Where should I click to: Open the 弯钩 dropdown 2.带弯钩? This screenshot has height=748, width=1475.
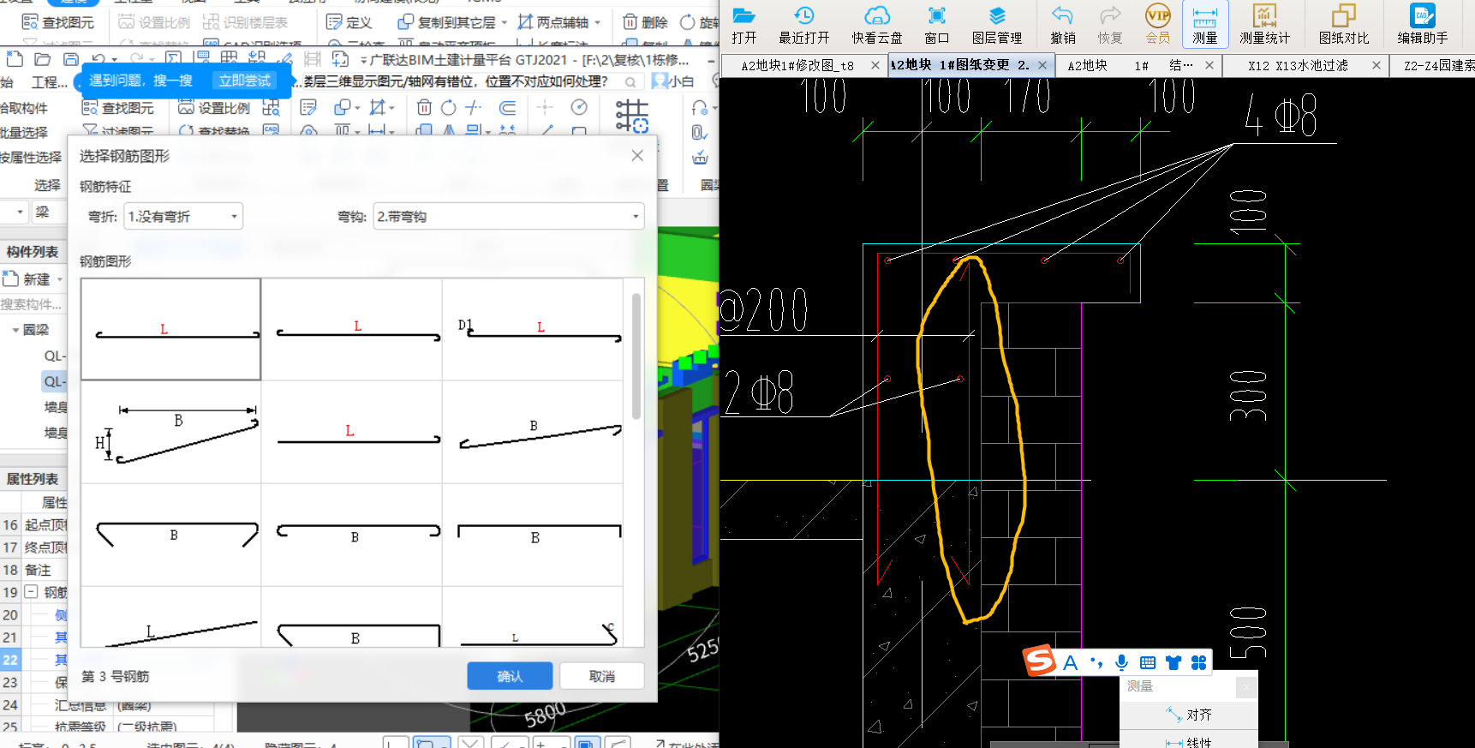pyautogui.click(x=509, y=217)
